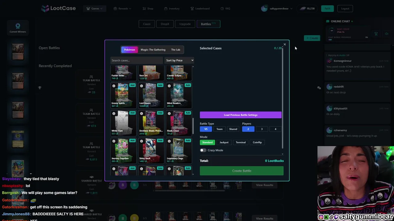Select Team battle type
The height and width of the screenshot is (221, 394).
219,129
